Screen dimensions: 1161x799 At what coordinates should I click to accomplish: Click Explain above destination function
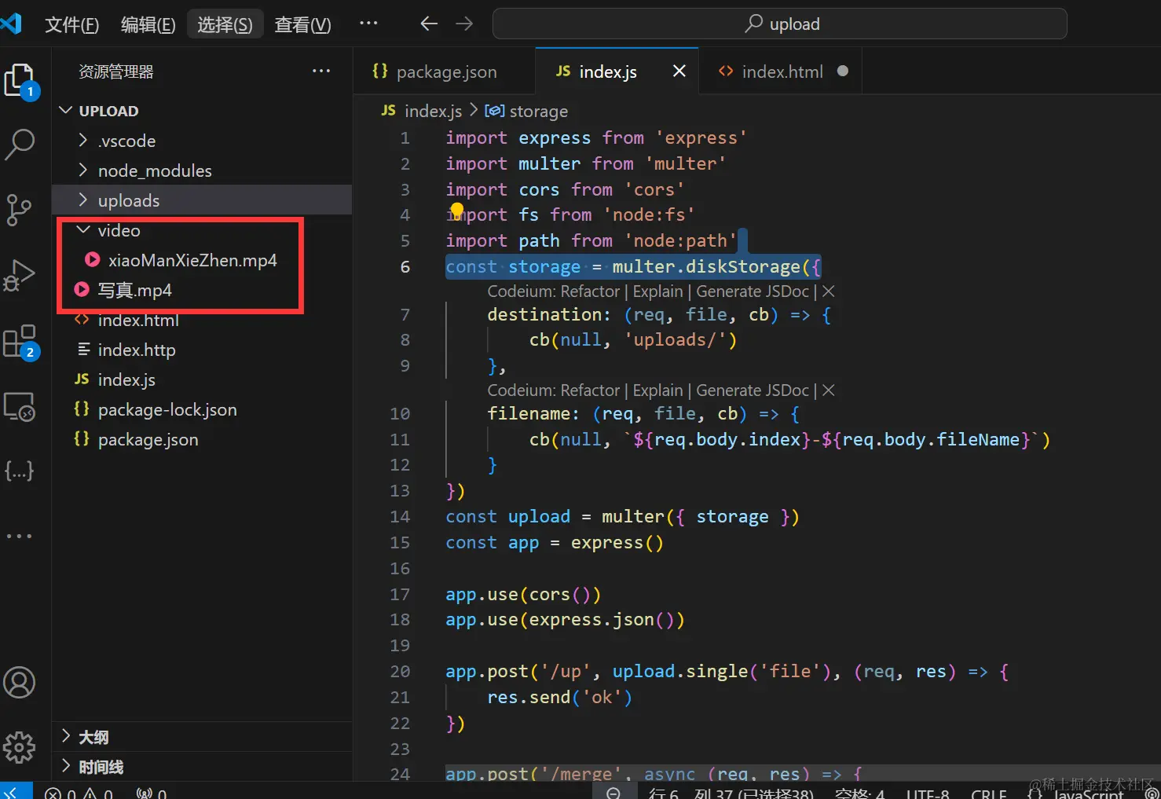(657, 291)
